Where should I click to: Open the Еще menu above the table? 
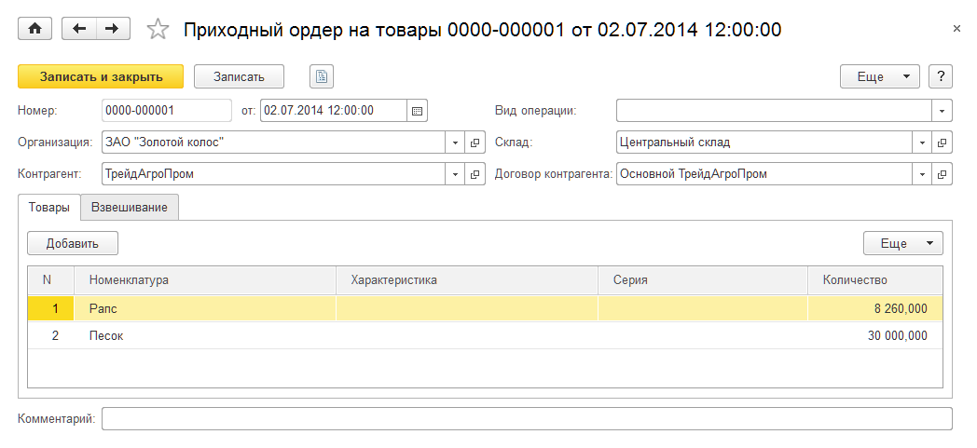[x=902, y=243]
